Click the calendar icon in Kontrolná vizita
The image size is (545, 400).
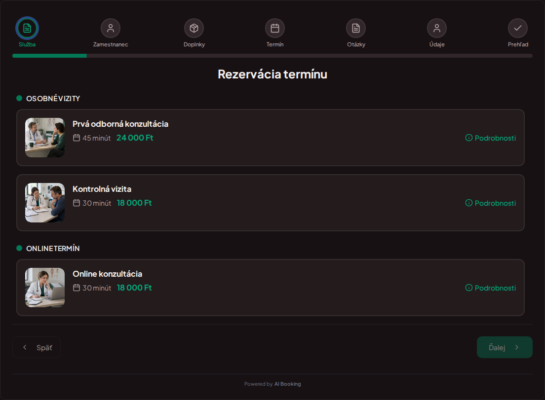(x=77, y=203)
